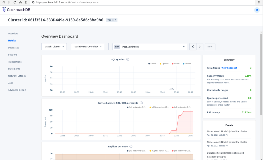The width and height of the screenshot is (263, 160).
Task: Click the n3 legend dot in Service Latency
Action: point(173,107)
